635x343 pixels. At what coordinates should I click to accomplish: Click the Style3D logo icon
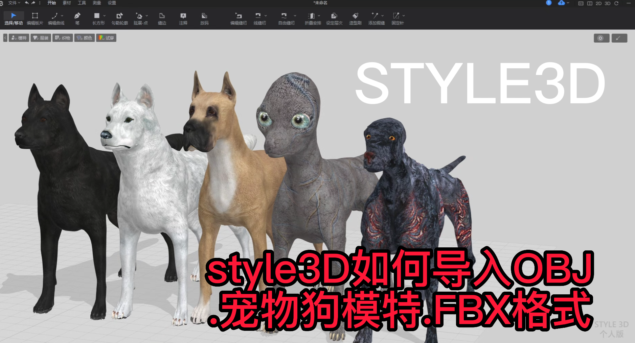click(x=2, y=3)
